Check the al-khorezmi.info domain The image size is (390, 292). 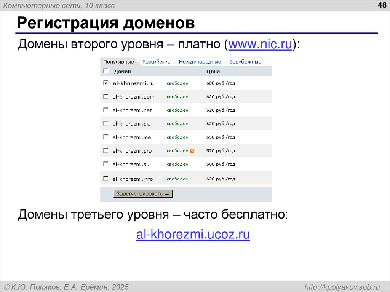click(x=105, y=178)
